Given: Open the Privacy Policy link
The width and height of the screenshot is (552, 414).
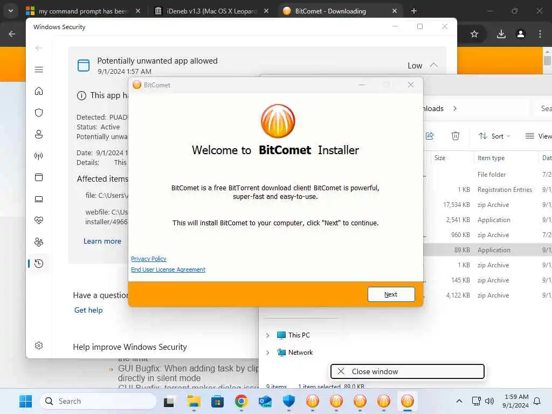Looking at the screenshot, I should pyautogui.click(x=149, y=259).
